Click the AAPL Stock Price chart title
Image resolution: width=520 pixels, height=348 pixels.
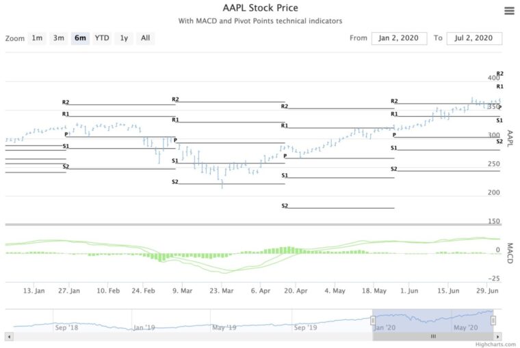(x=260, y=8)
